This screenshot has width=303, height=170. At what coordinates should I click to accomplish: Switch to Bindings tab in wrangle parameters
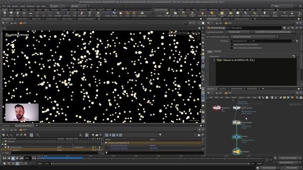(218, 51)
